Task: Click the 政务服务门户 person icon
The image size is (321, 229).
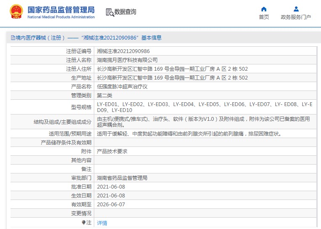Action: click(296, 9)
